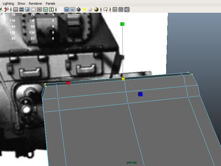The image size is (221, 166).
Task: Click use all lights yellow icon
Action: [x=84, y=9]
